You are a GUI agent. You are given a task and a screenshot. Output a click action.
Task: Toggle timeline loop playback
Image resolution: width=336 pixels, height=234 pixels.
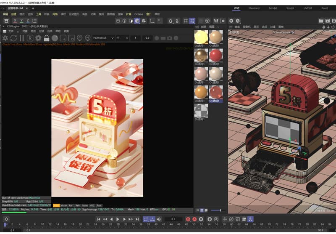coord(146,219)
